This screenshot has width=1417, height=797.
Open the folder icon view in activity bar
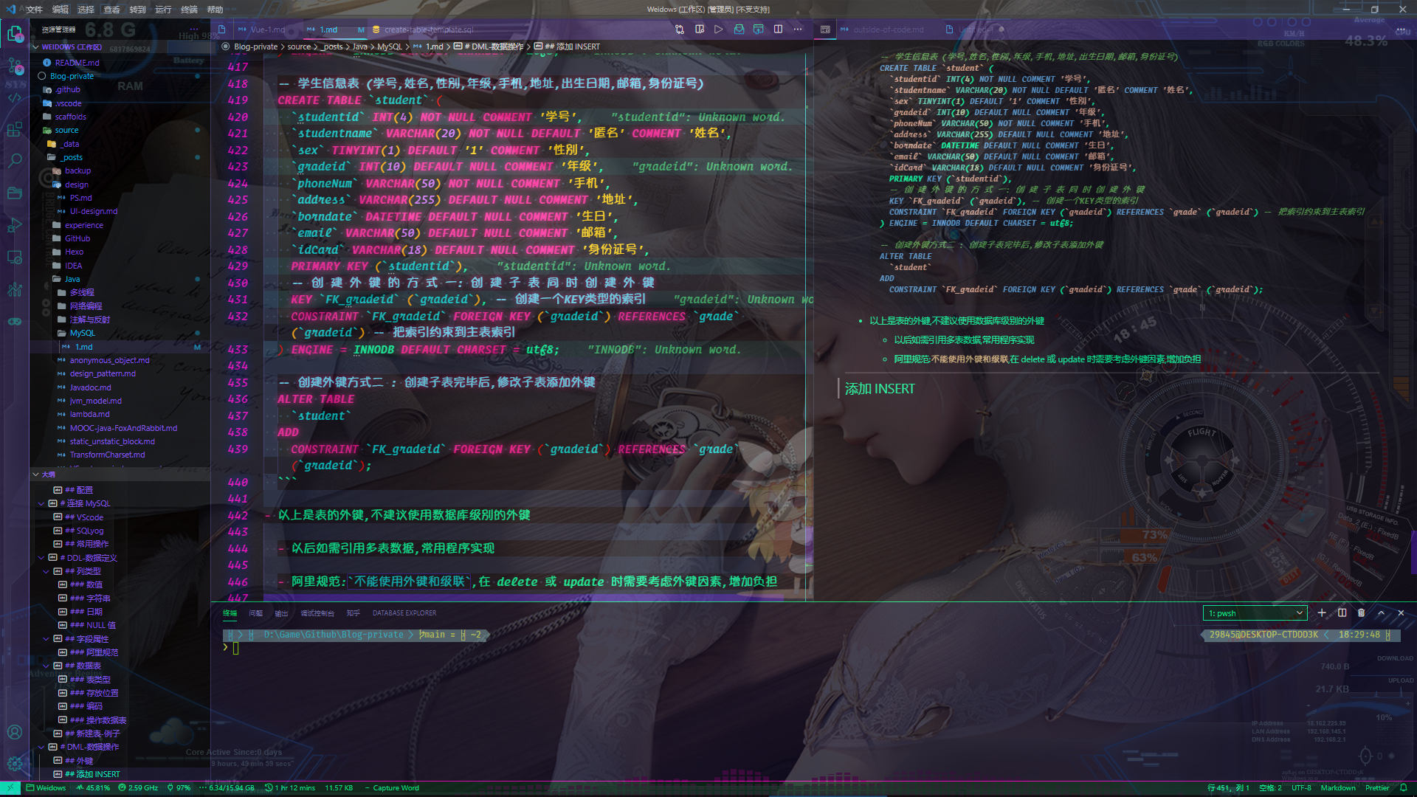click(15, 193)
